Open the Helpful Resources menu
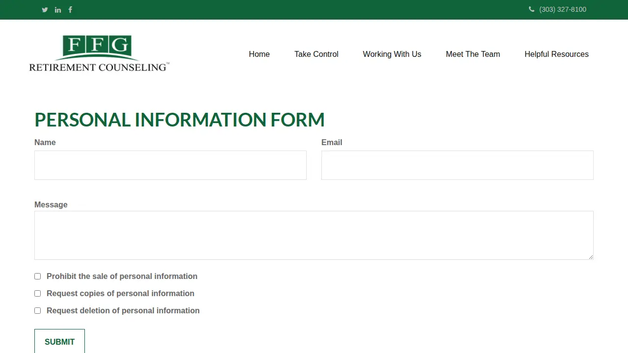This screenshot has width=628, height=353. (x=556, y=54)
